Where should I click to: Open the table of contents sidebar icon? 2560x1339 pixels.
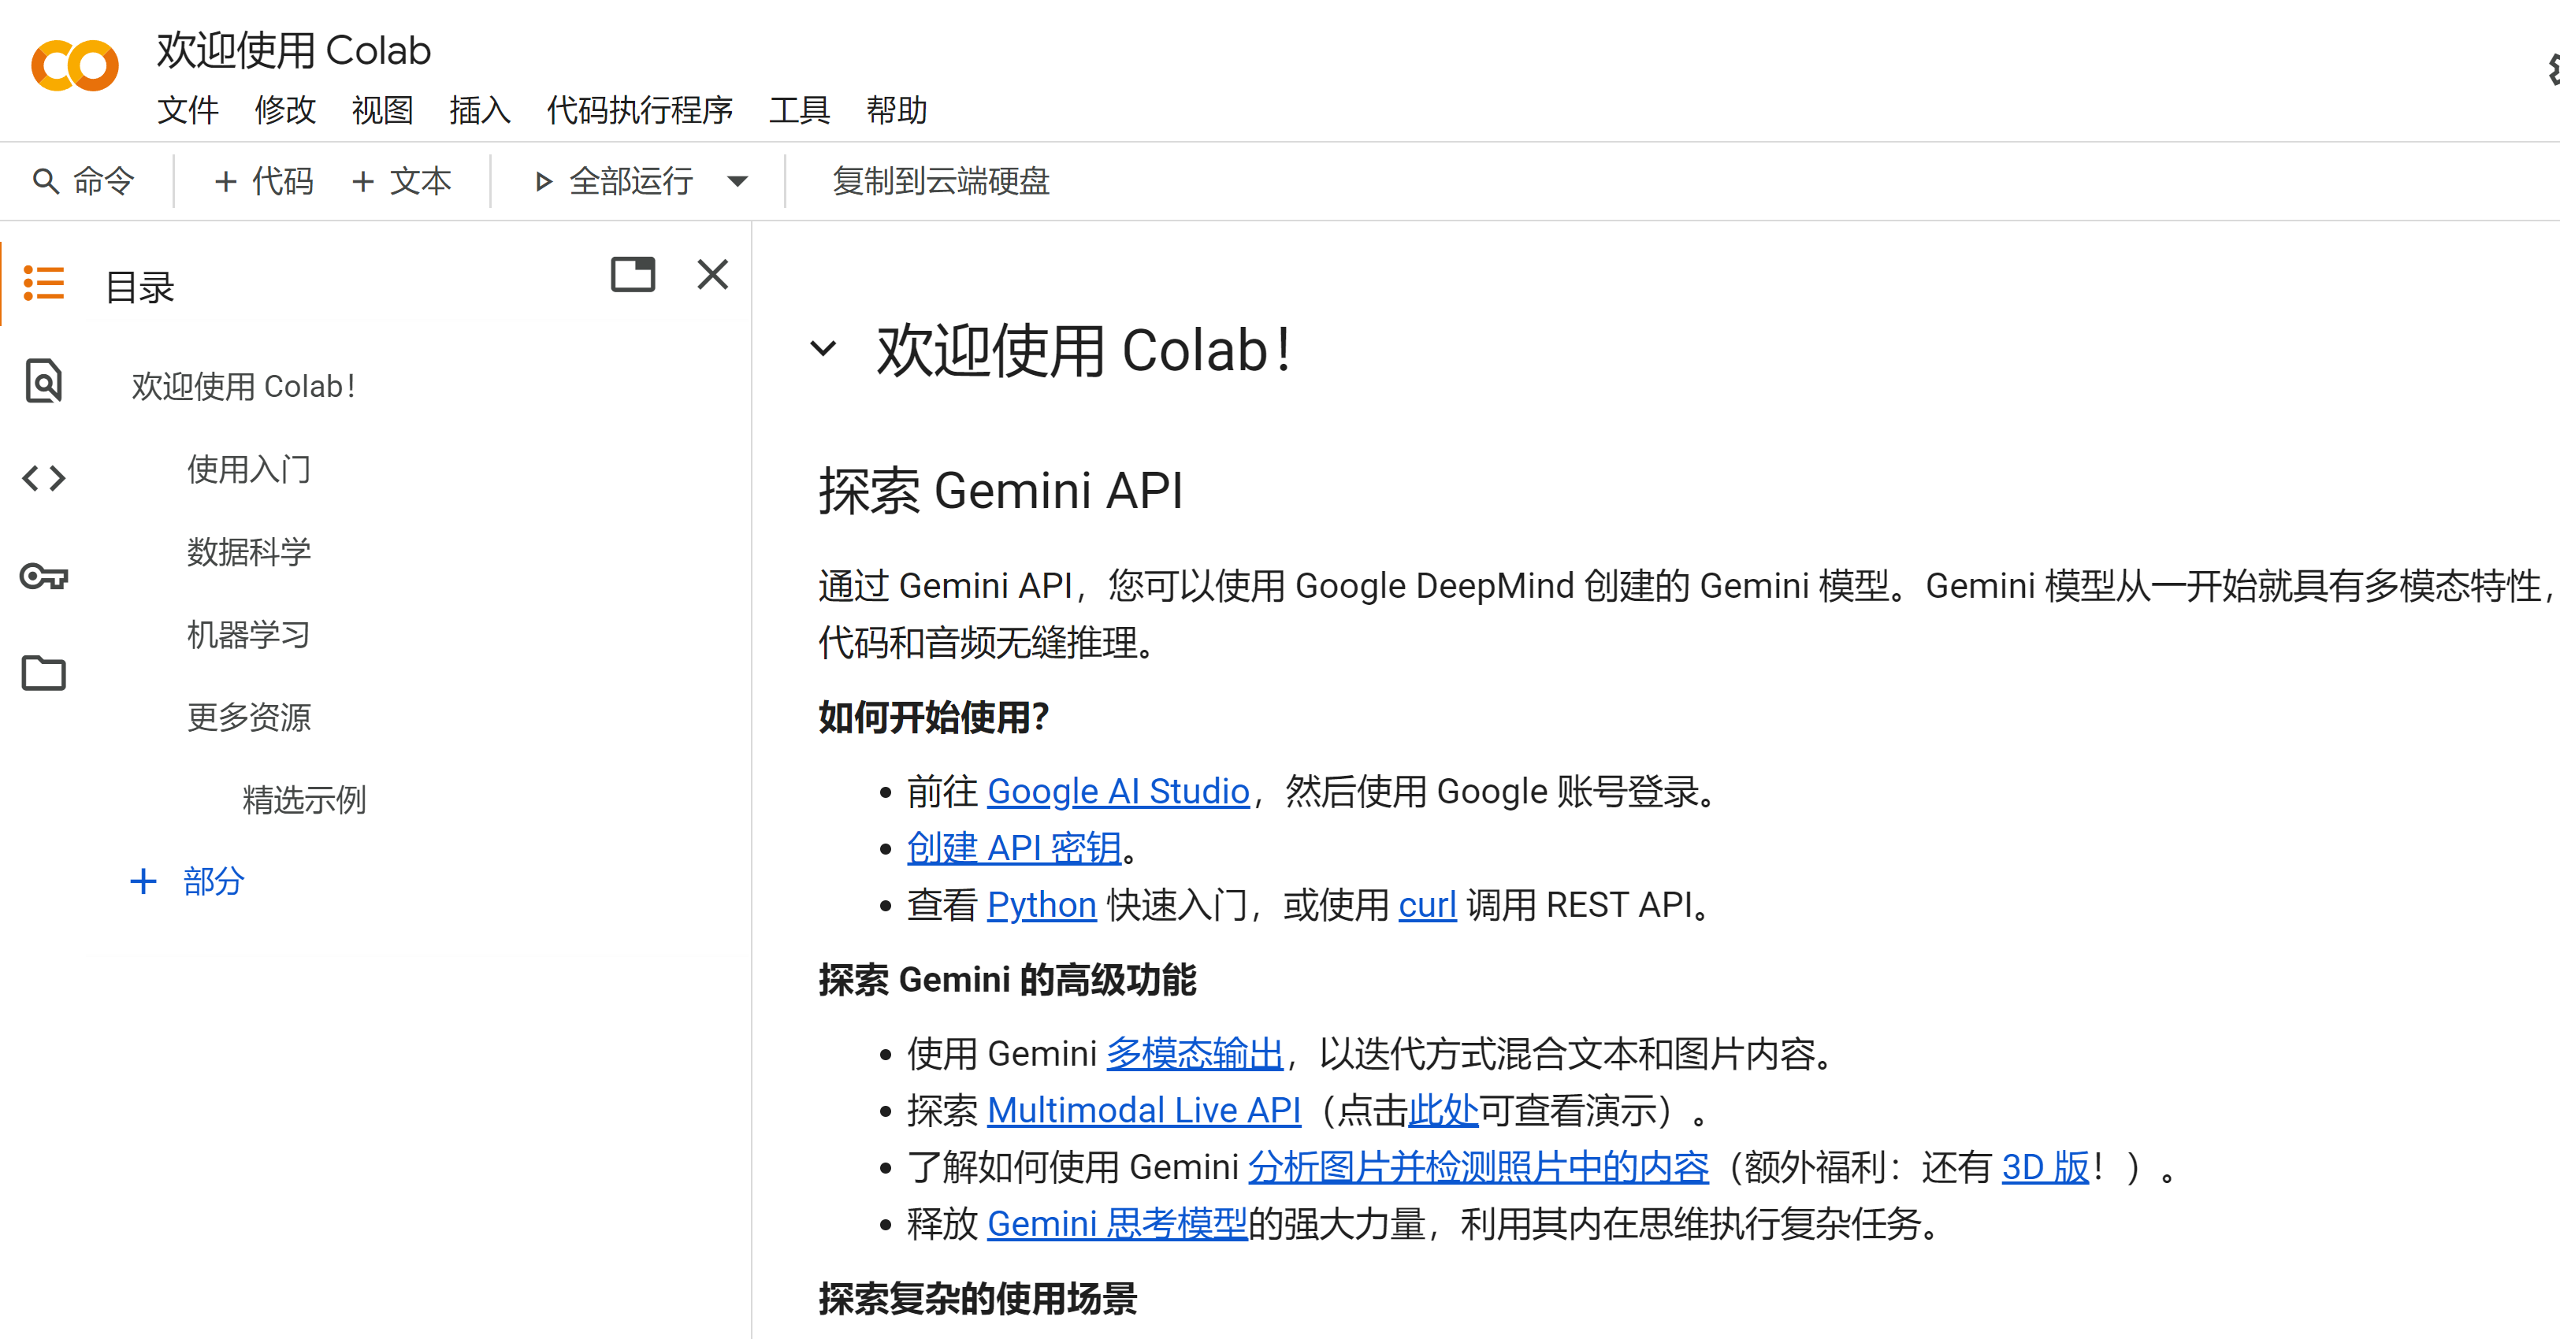(x=43, y=283)
